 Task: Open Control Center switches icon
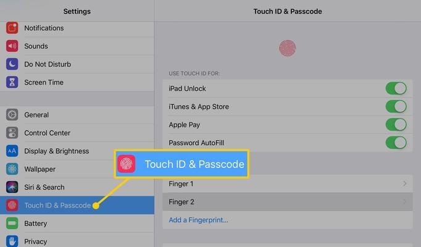coord(12,133)
